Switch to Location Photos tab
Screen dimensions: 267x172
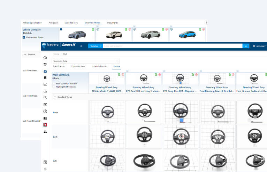(x=99, y=66)
